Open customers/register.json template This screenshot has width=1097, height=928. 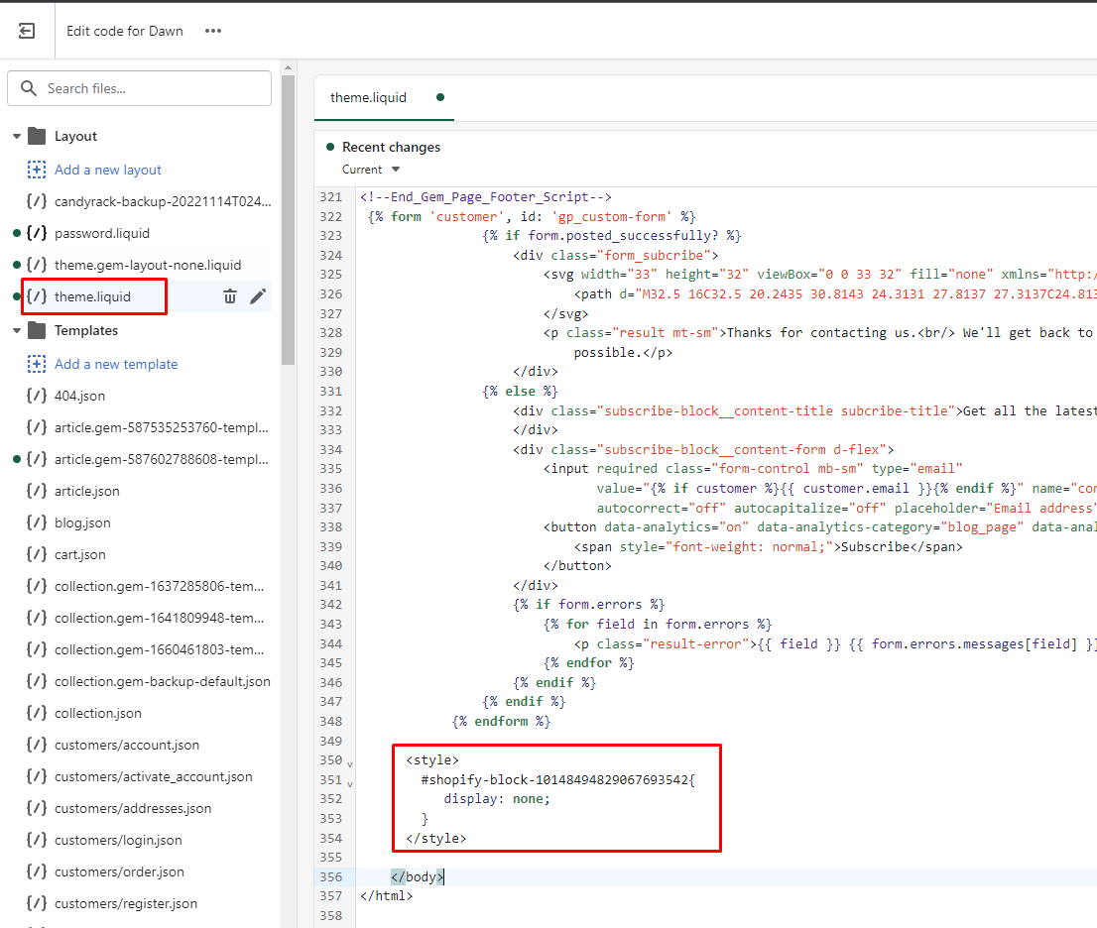point(126,903)
